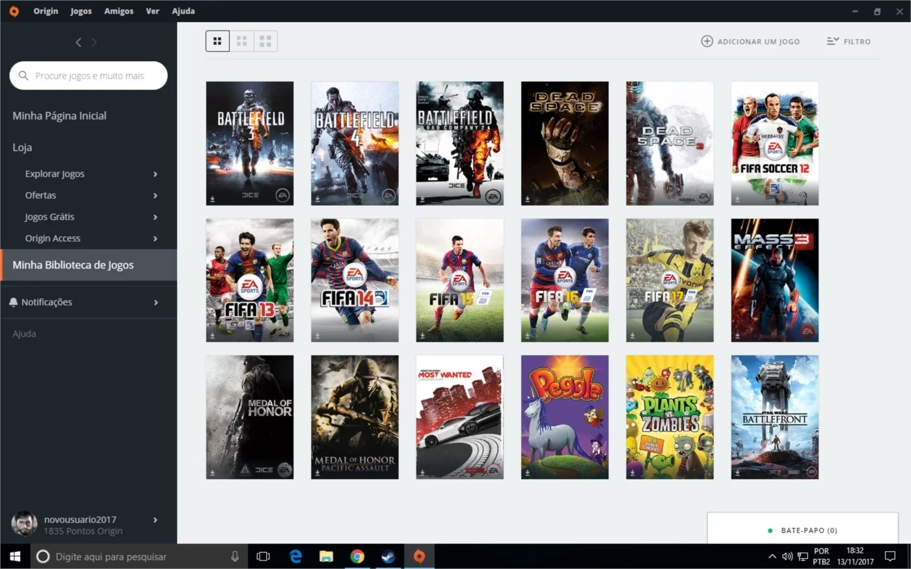Open the Filtro filter icon

[x=833, y=41]
